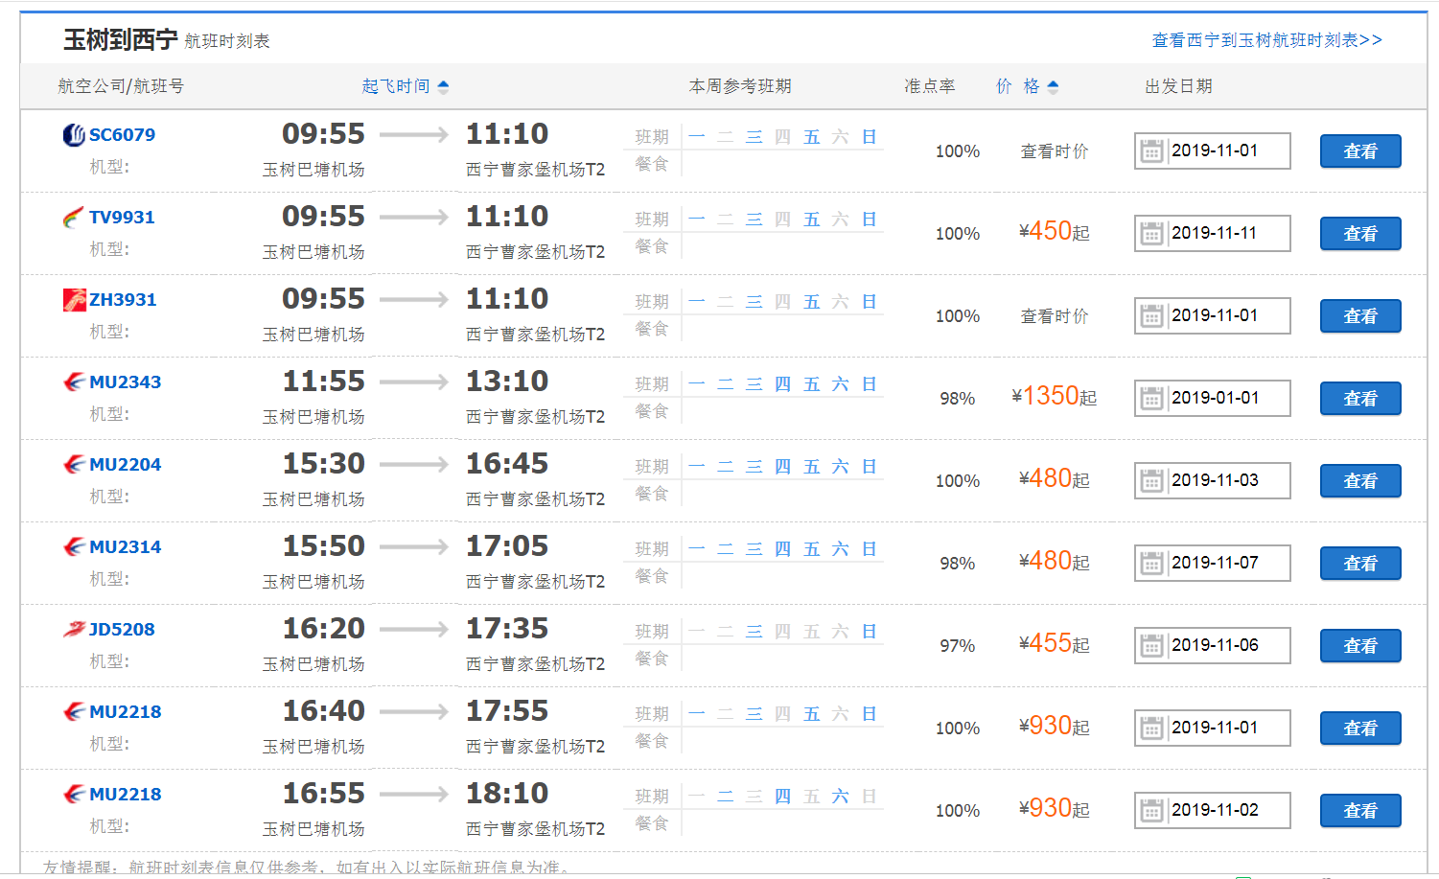This screenshot has height=879, width=1439.
Task: Click 查看 button for date 2019-11-02 row
Action: (x=1360, y=811)
